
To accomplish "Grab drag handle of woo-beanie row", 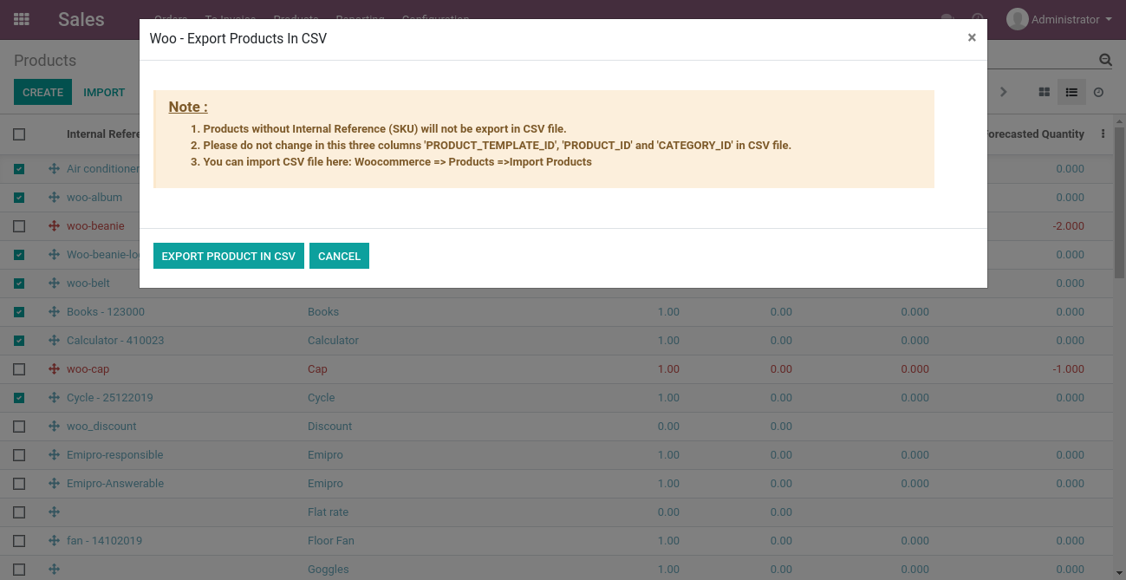I will (54, 226).
